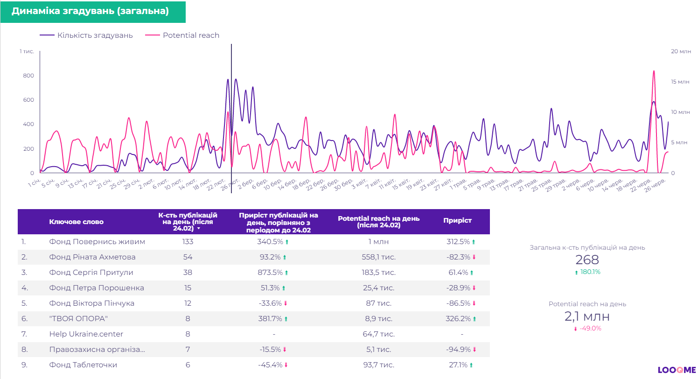Image resolution: width=698 pixels, height=379 pixels.
Task: Click the pink reach peak near 22 черв.
Action: click(x=654, y=71)
